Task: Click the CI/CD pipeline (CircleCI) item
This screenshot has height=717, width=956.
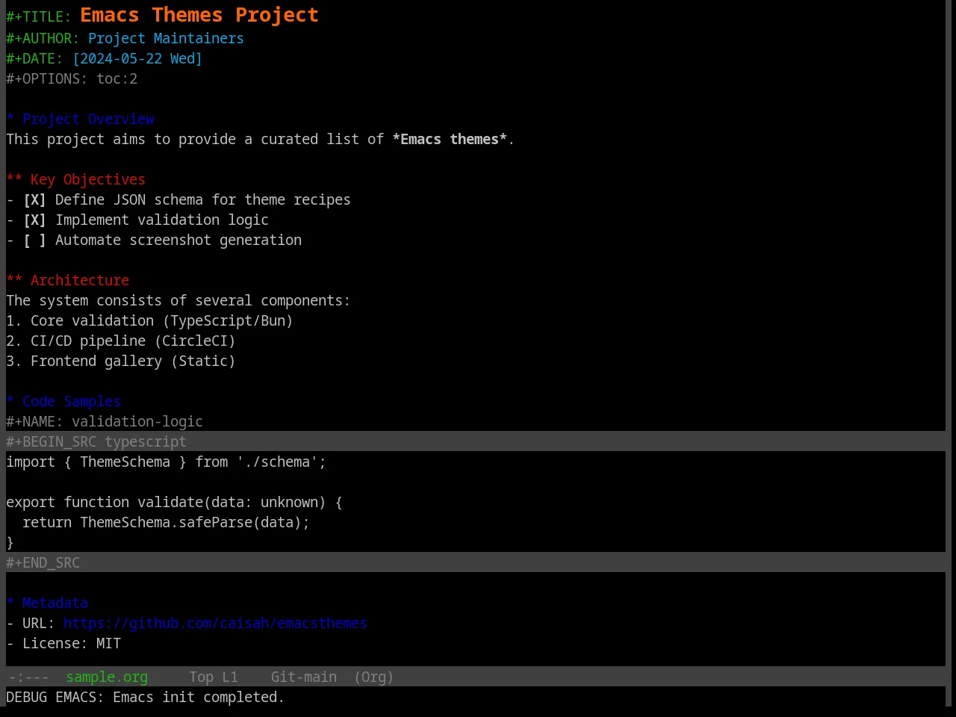Action: [x=121, y=341]
